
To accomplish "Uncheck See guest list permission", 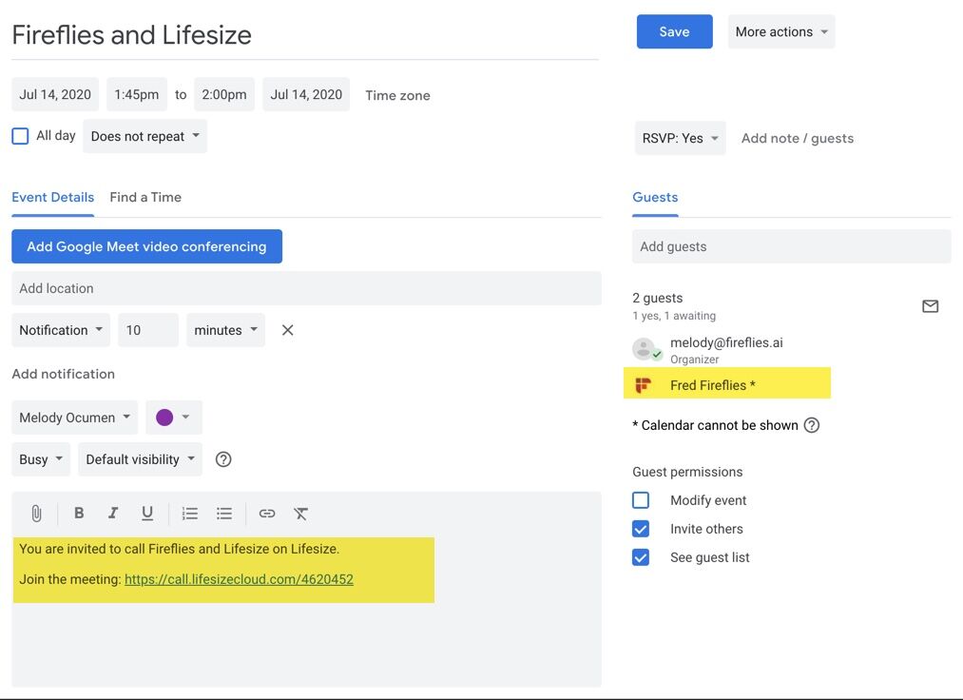I will coord(641,557).
